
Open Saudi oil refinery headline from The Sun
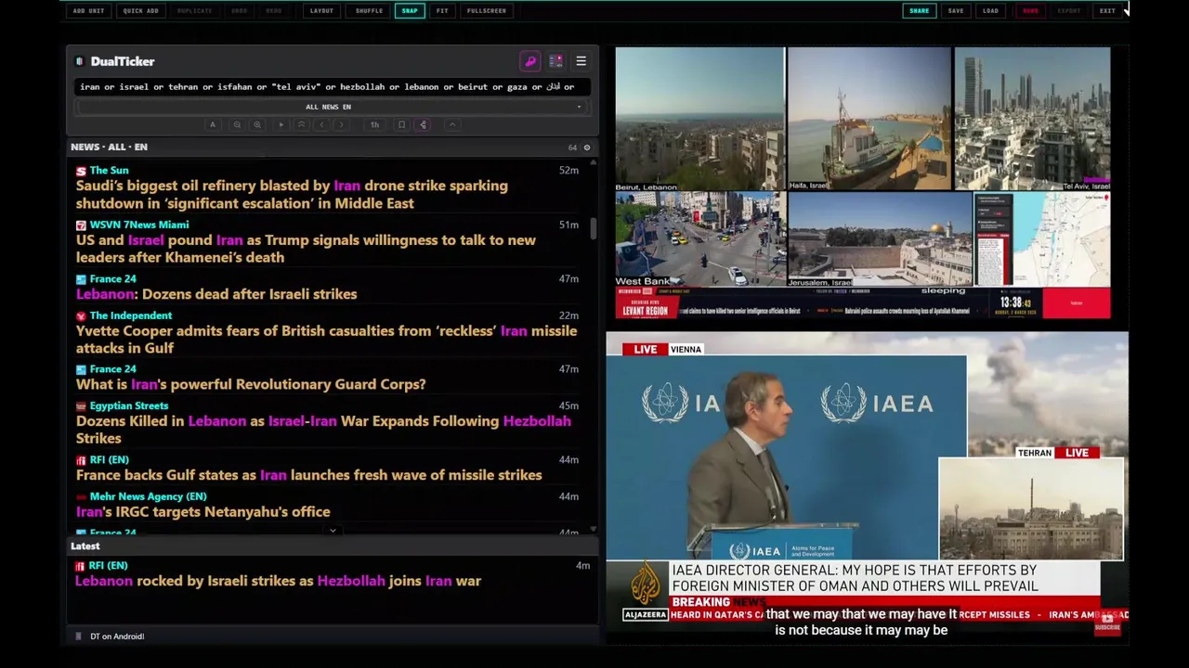(x=292, y=194)
